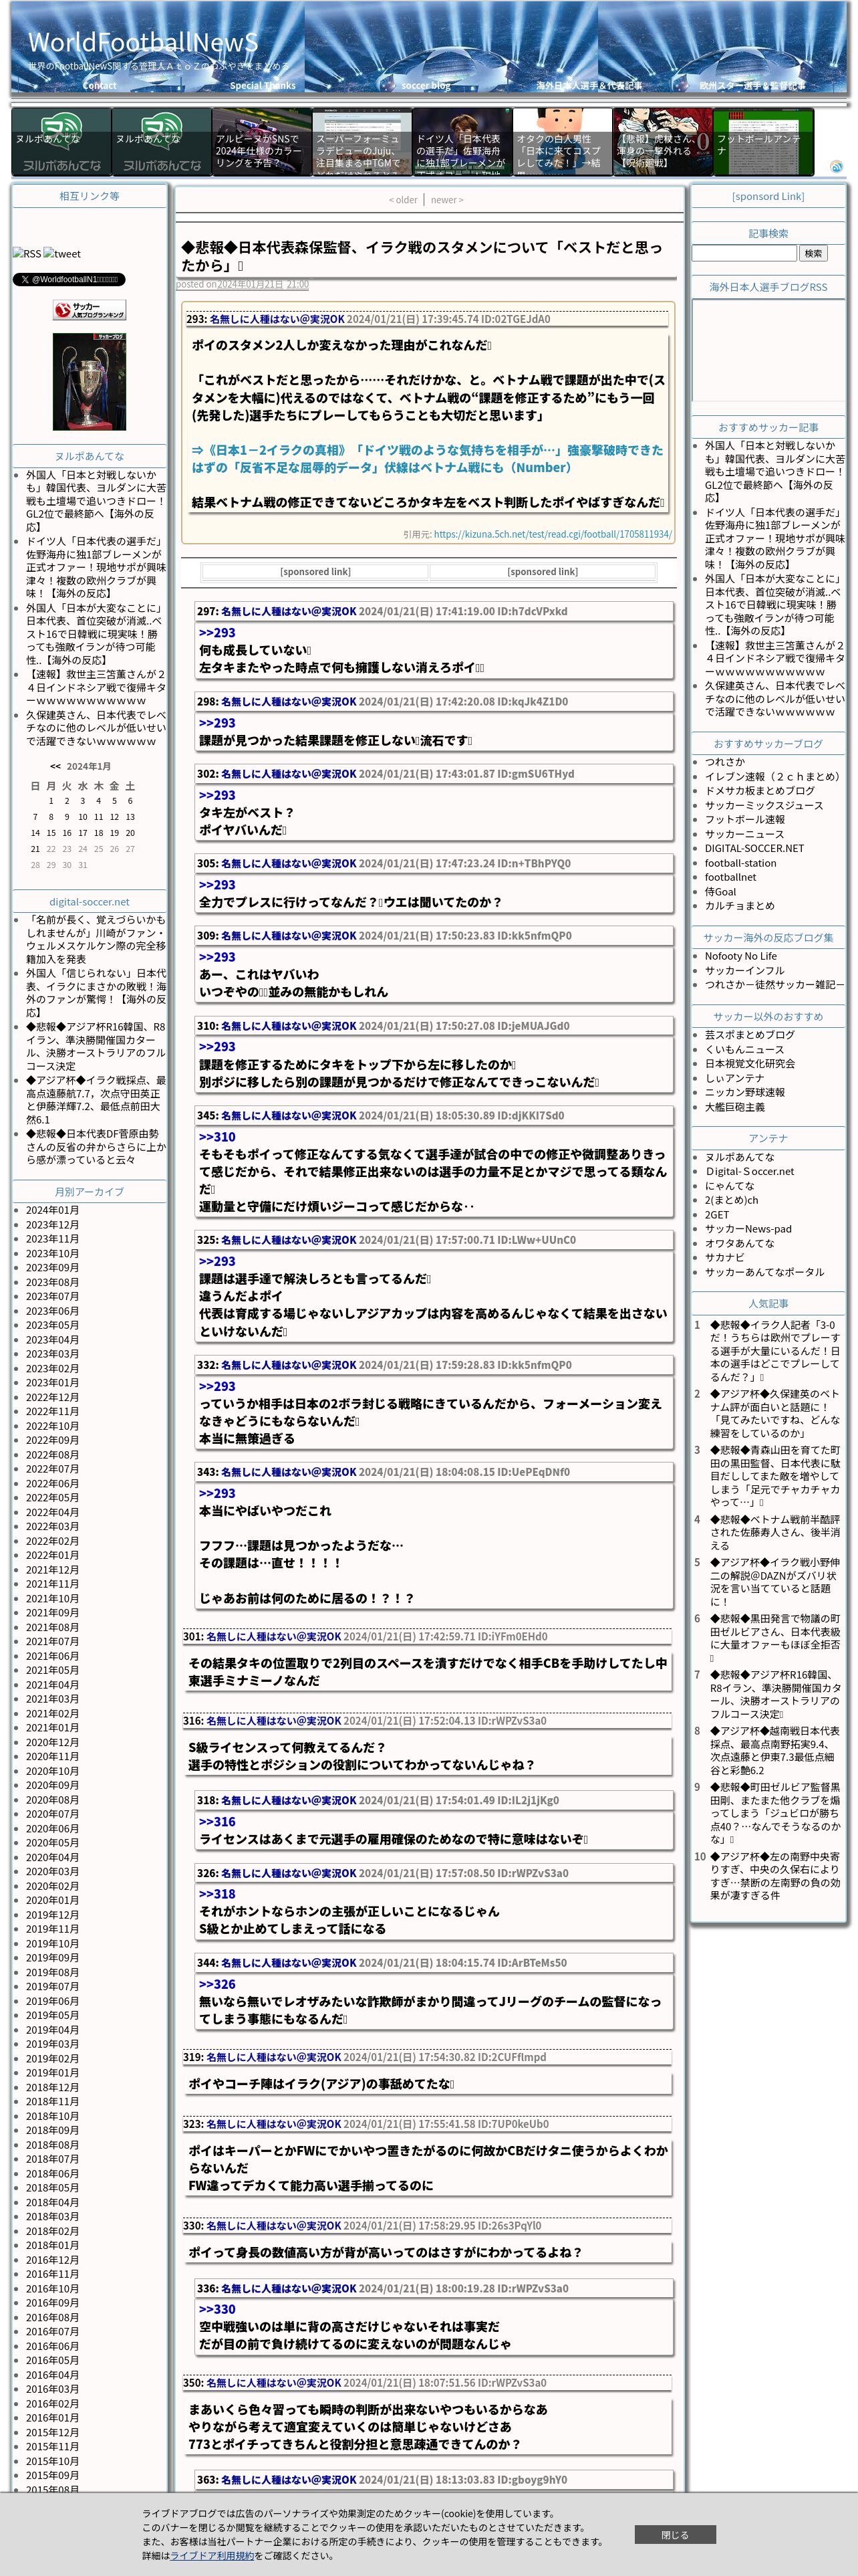Open Nofooty No Life sidebar link
The image size is (858, 2576).
741,956
